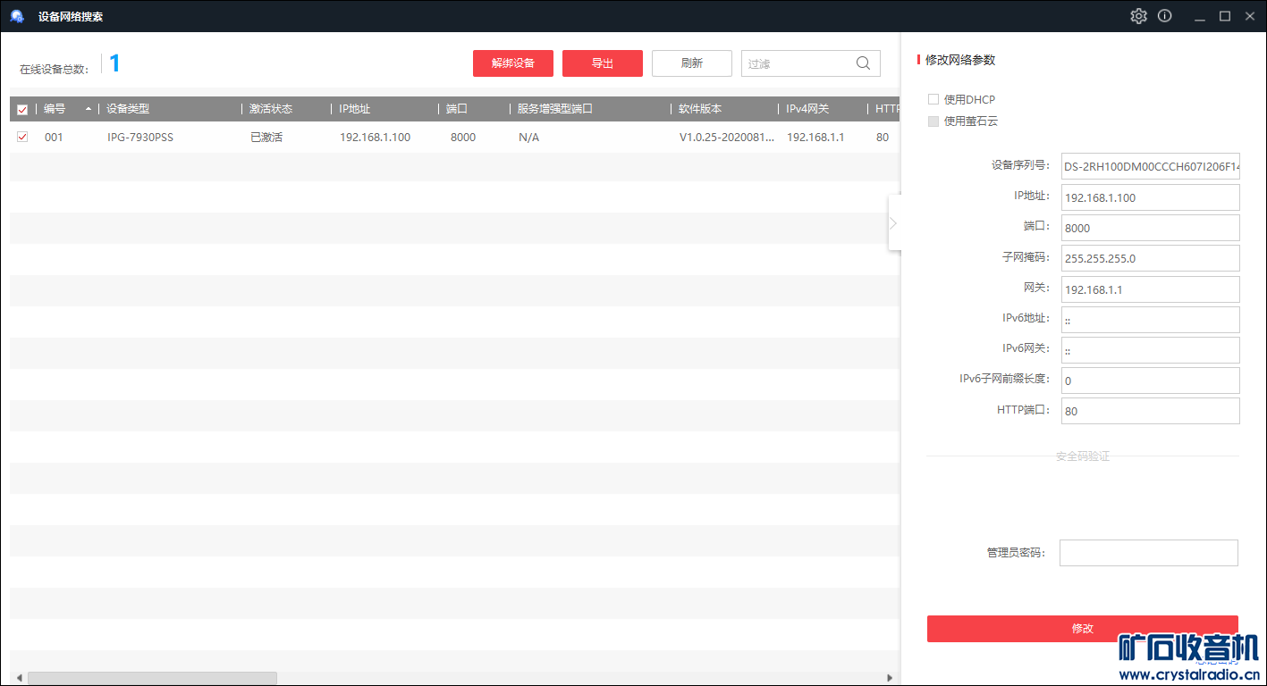Screen dimensions: 1267x686
Task: Click the IPv6地址 input field
Action: click(x=1151, y=320)
